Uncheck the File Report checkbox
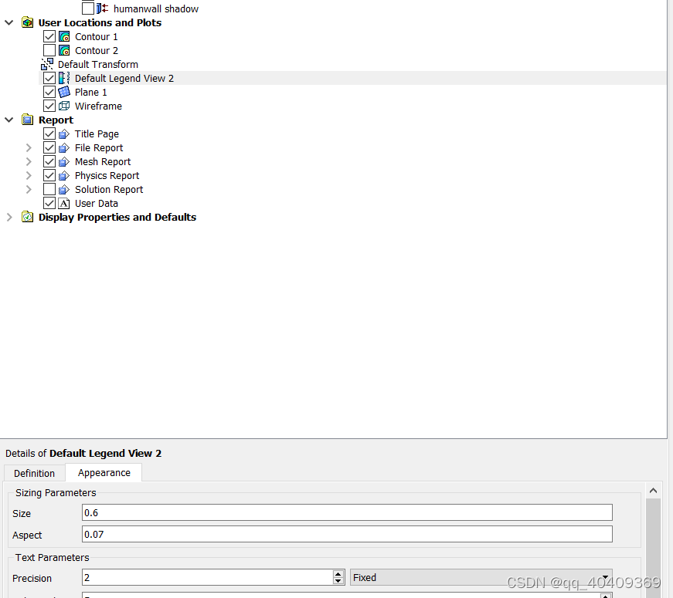This screenshot has width=673, height=598. [49, 147]
